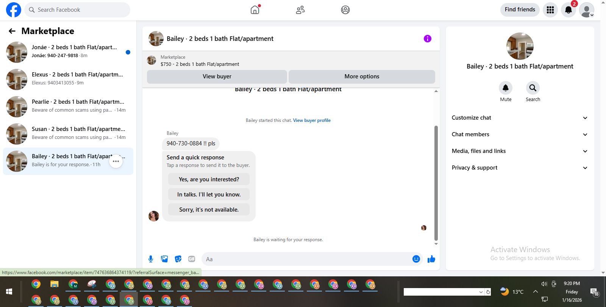Open the View buyer profile link
This screenshot has height=307, width=606.
pos(312,120)
